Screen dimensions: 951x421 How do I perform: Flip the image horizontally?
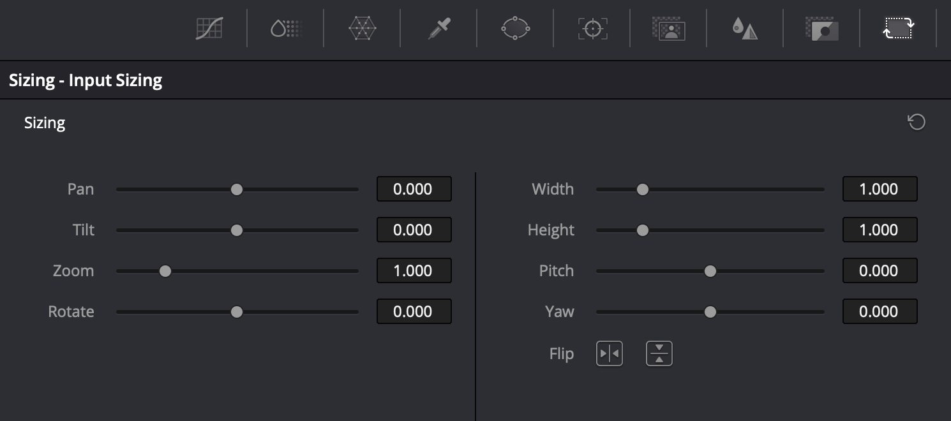coord(609,353)
